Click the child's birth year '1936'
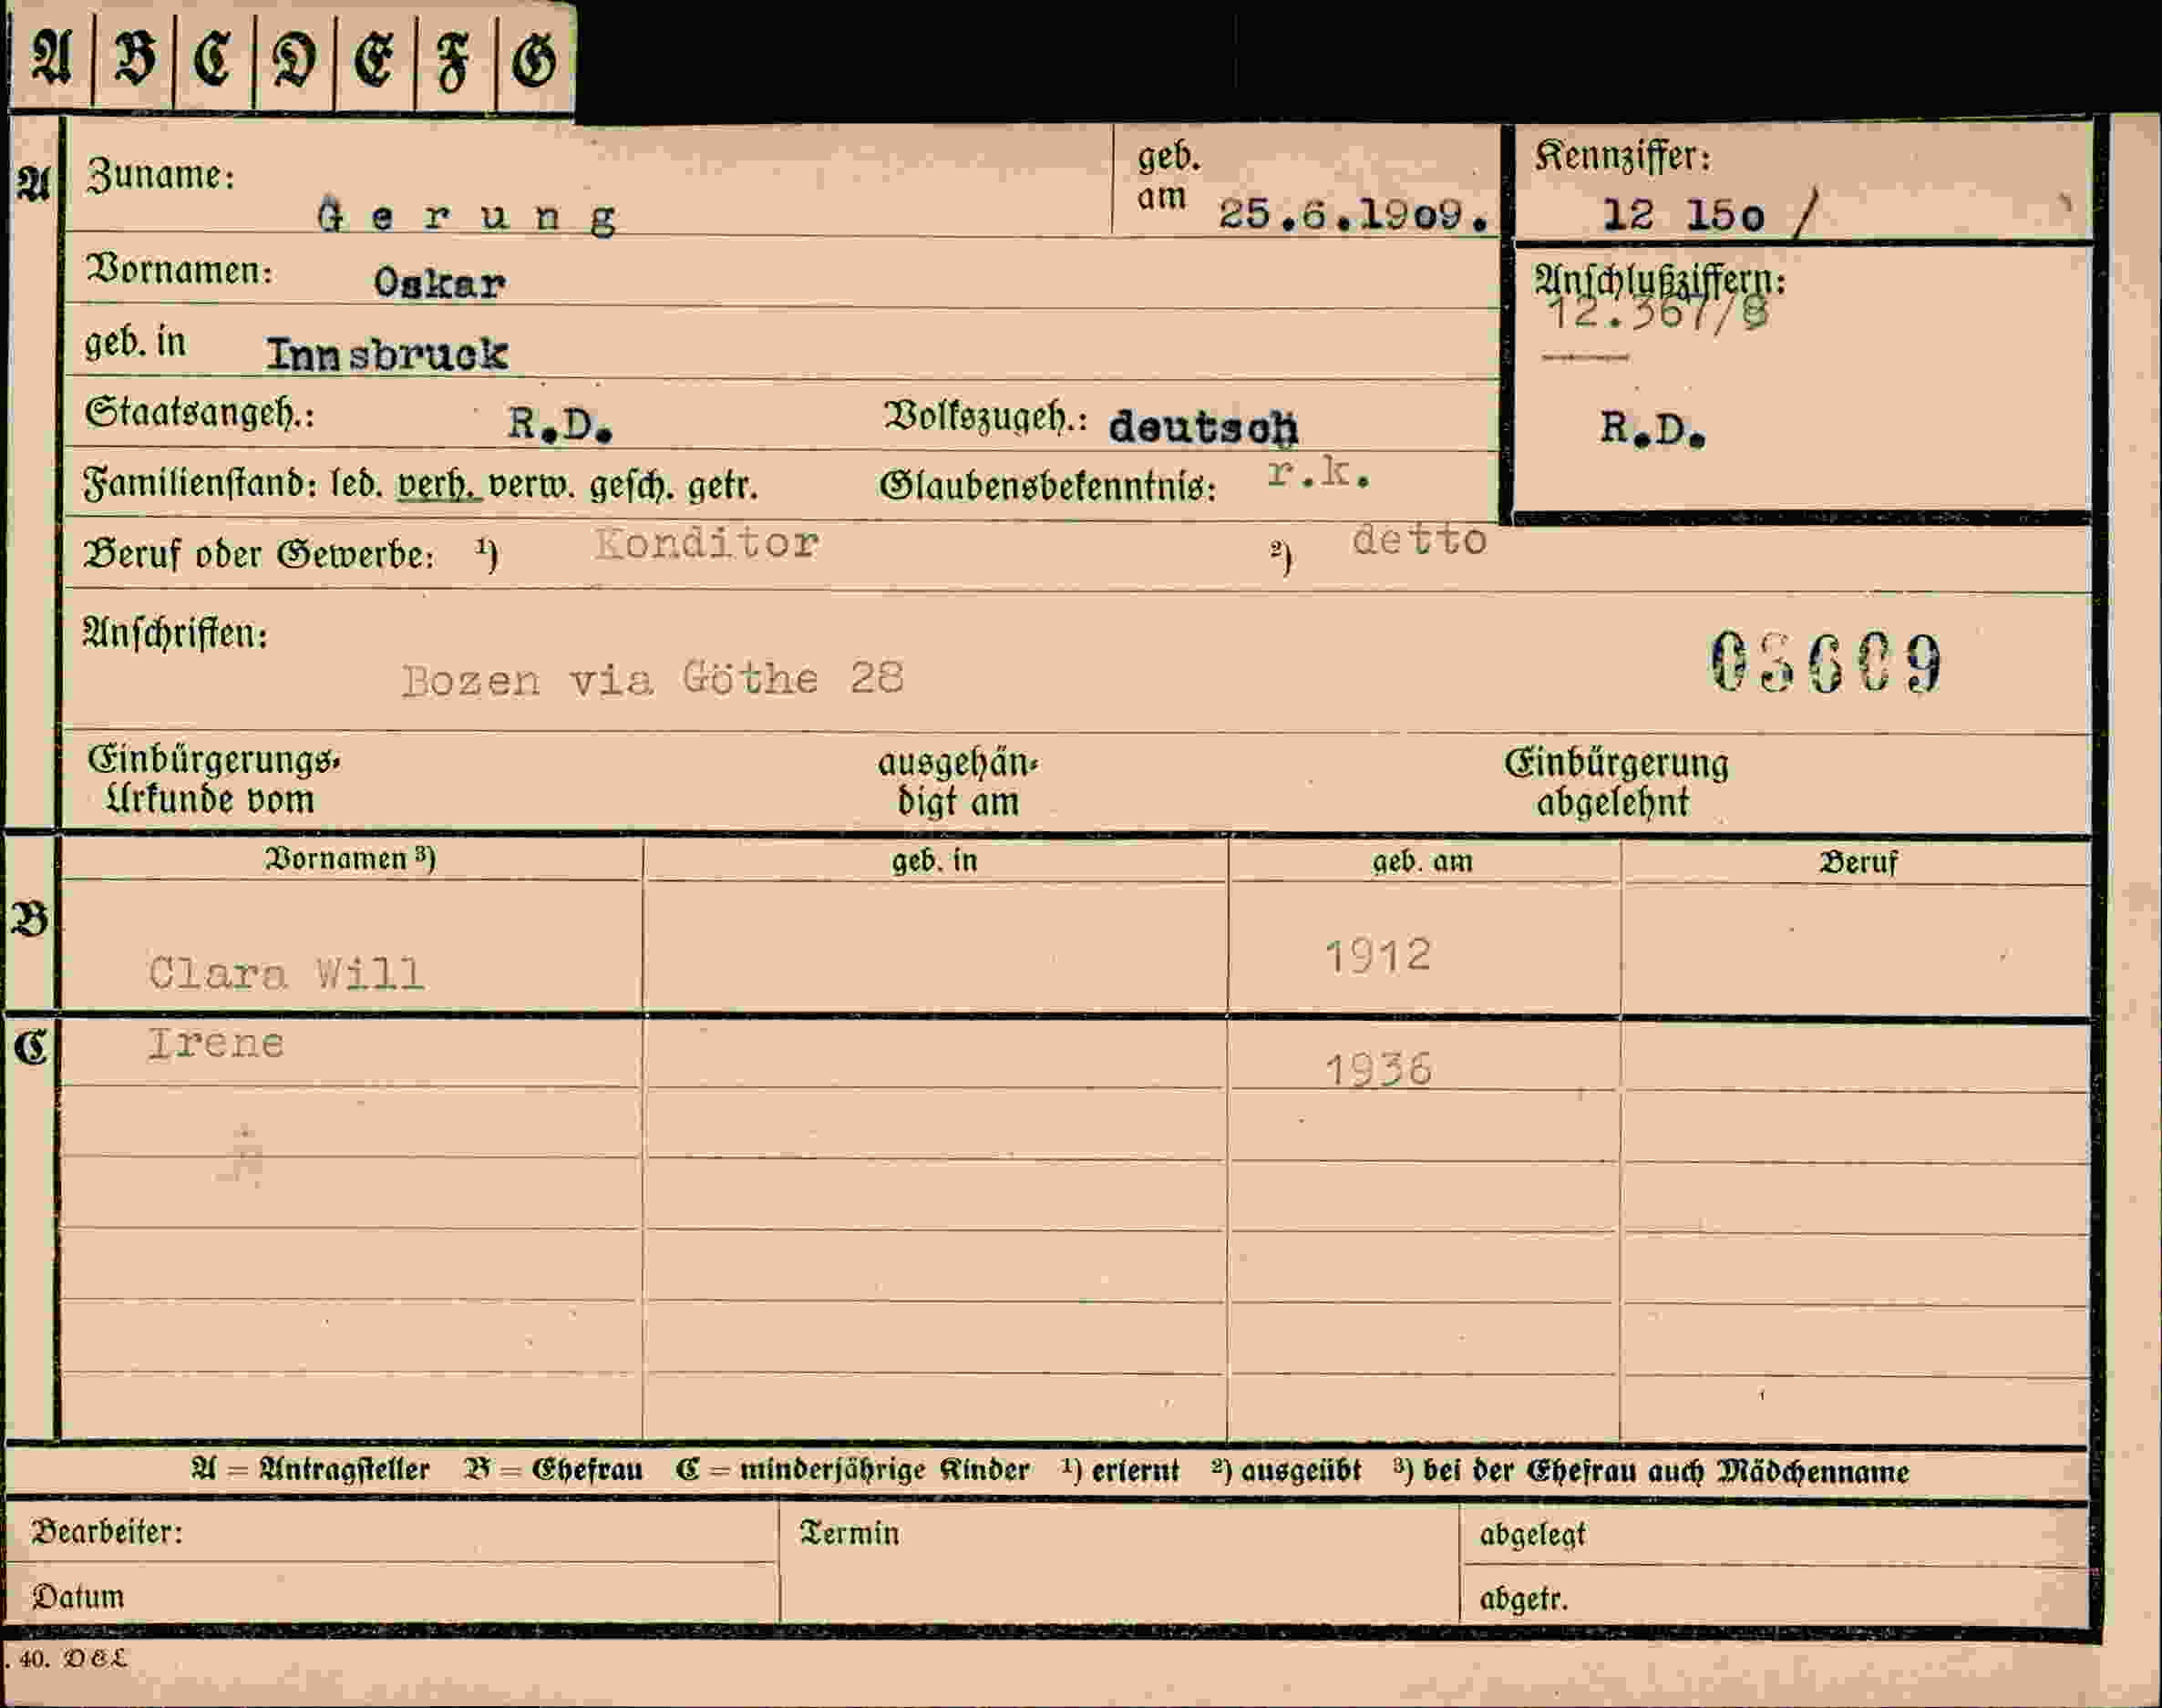This screenshot has height=1708, width=2162. pyautogui.click(x=1379, y=1070)
